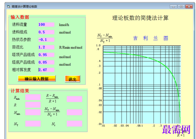The height and width of the screenshot is (139, 196).
Task: Click the R result field
Action: tap(33, 105)
